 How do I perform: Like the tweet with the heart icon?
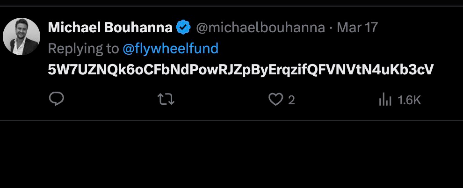[276, 99]
